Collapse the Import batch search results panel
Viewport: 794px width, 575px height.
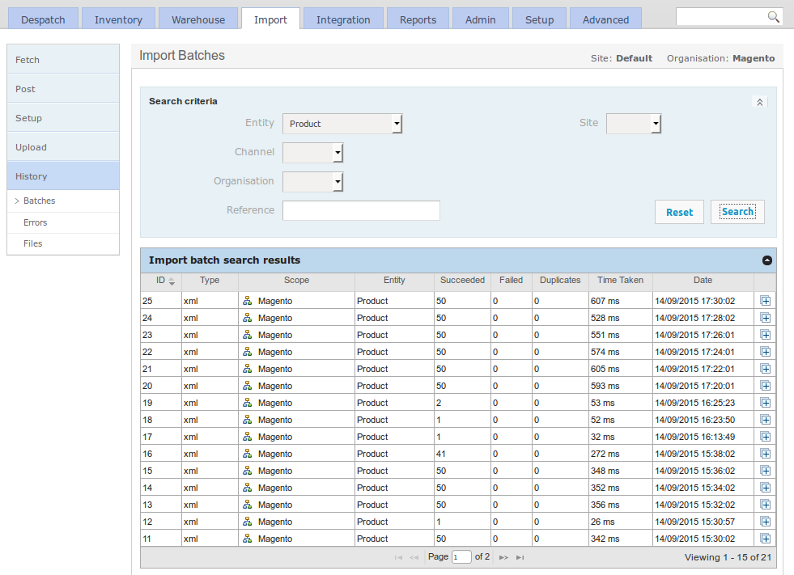(766, 260)
